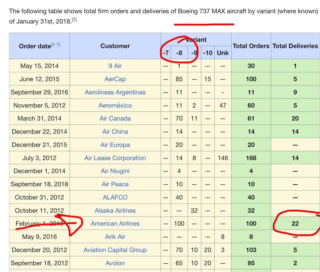Click the -7 variant sub-header

[x=166, y=53]
